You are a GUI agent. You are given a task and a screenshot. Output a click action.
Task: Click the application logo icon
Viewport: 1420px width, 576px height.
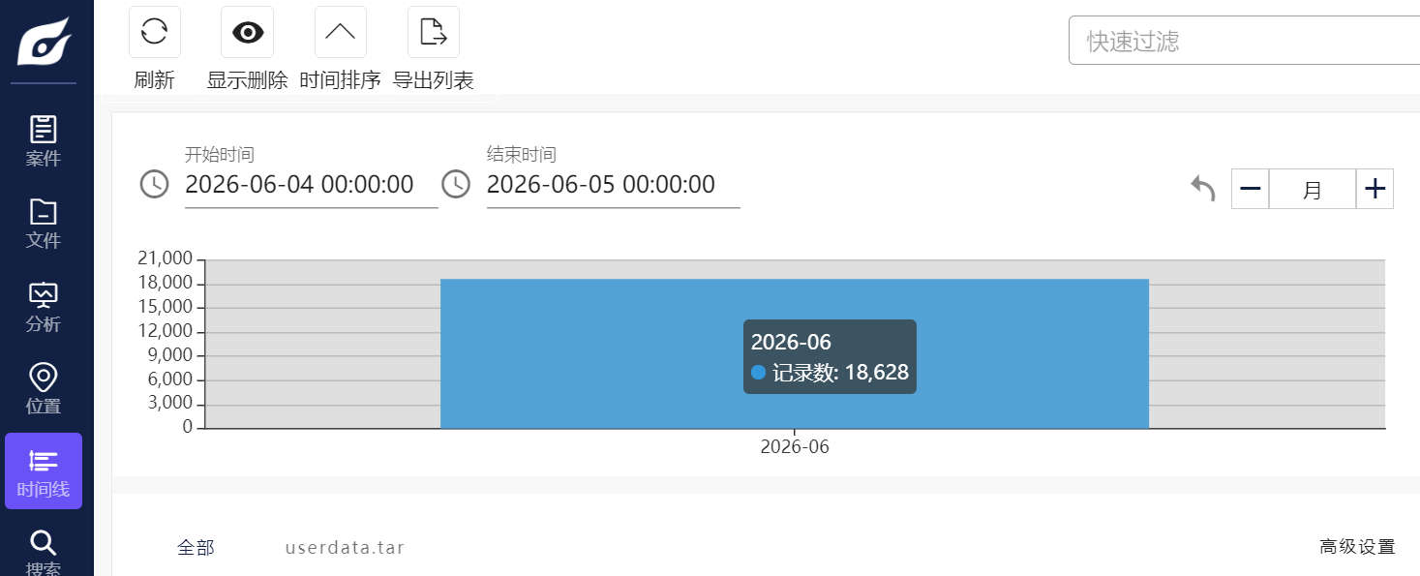[x=45, y=42]
